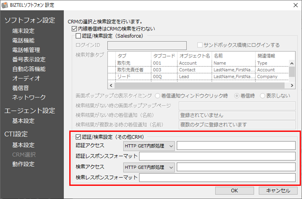Click the BIZTEL softphone title bar icon
Viewport: 302px width, 199px height.
4,5
